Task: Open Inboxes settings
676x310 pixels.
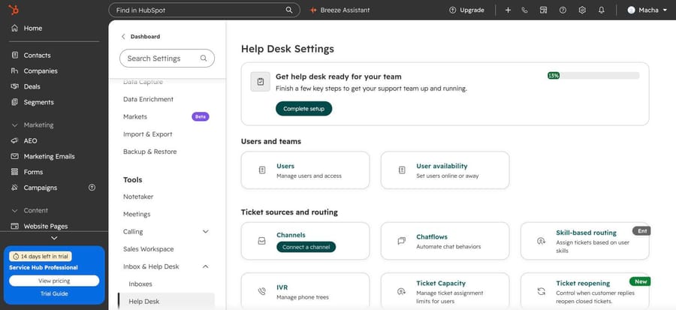Action: [140, 284]
